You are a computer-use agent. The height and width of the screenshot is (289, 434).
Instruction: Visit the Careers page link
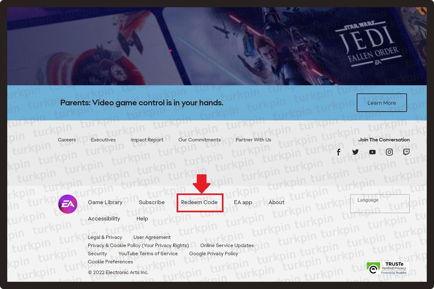tap(67, 140)
